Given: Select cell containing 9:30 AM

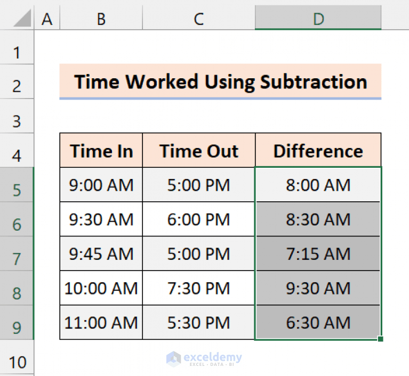Looking at the screenshot, I should click(x=101, y=219).
